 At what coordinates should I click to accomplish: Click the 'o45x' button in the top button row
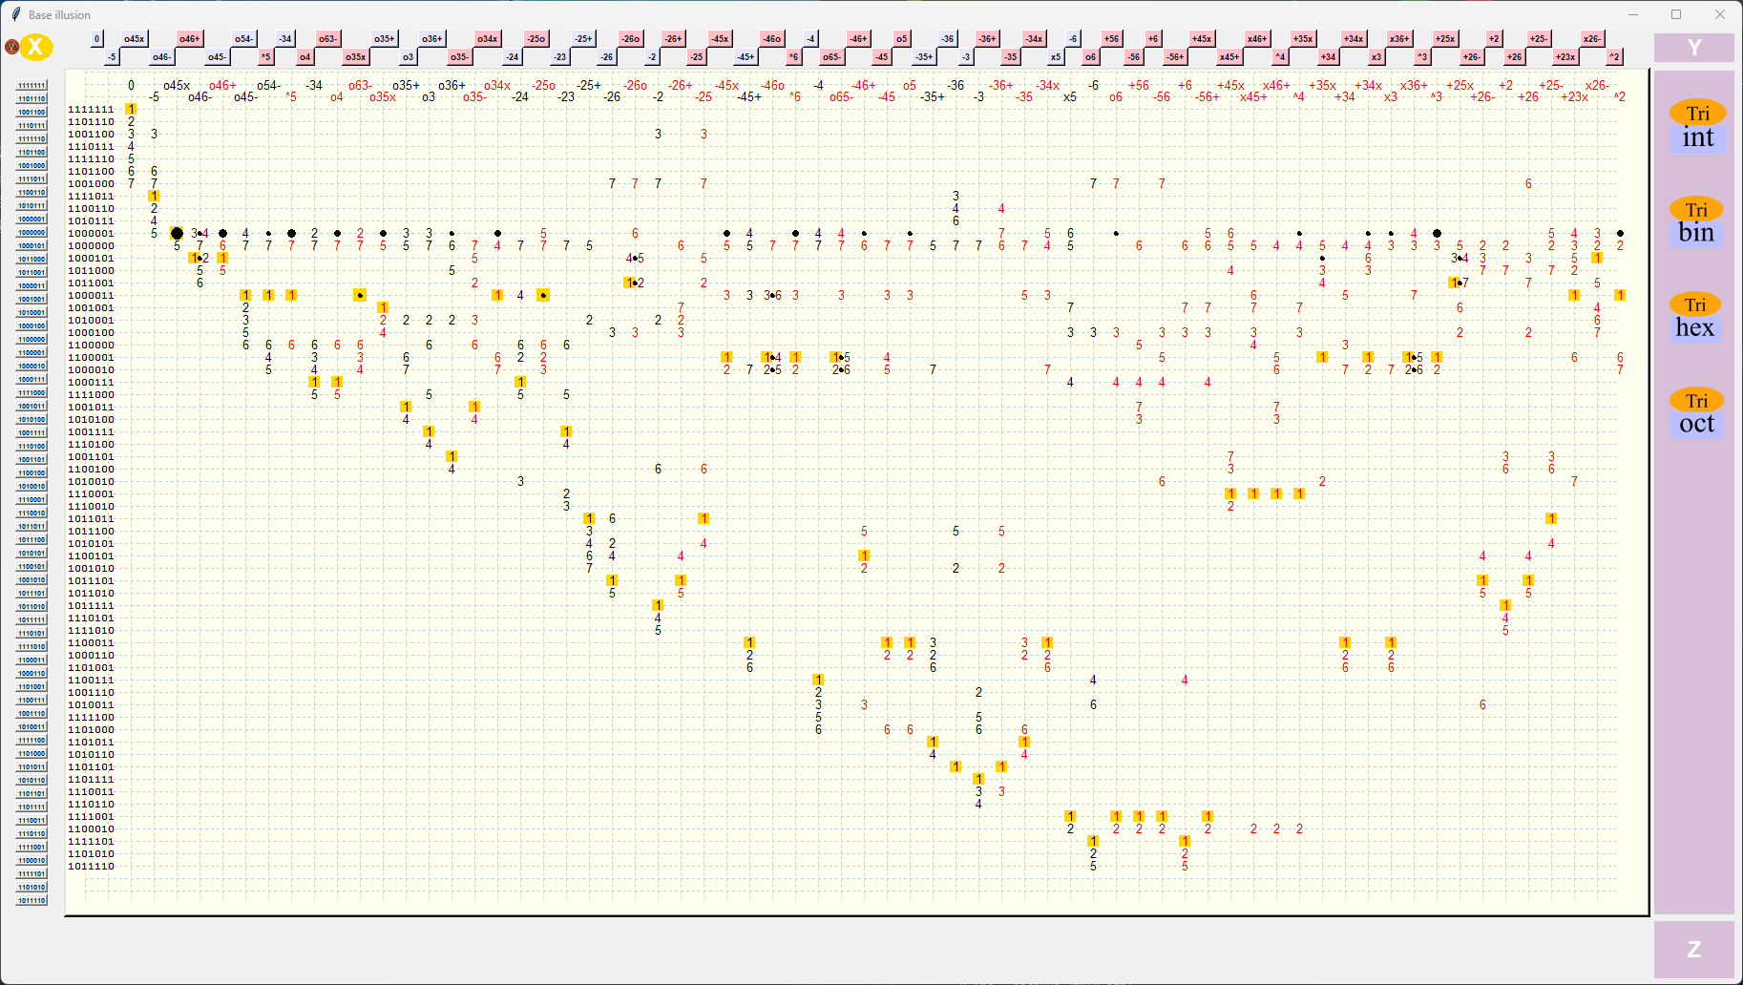click(x=135, y=38)
